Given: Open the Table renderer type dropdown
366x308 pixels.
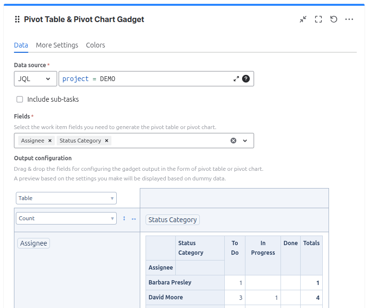Looking at the screenshot, I should click(x=66, y=198).
